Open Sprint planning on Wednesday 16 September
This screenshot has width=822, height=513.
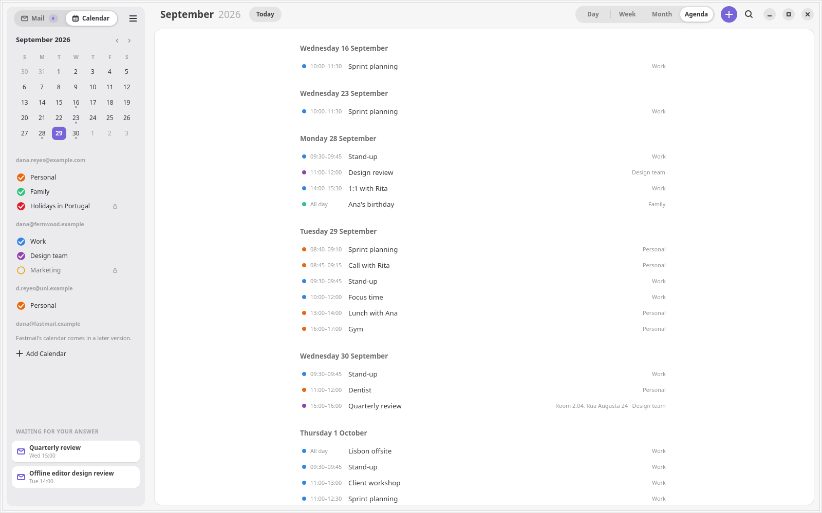pos(483,66)
